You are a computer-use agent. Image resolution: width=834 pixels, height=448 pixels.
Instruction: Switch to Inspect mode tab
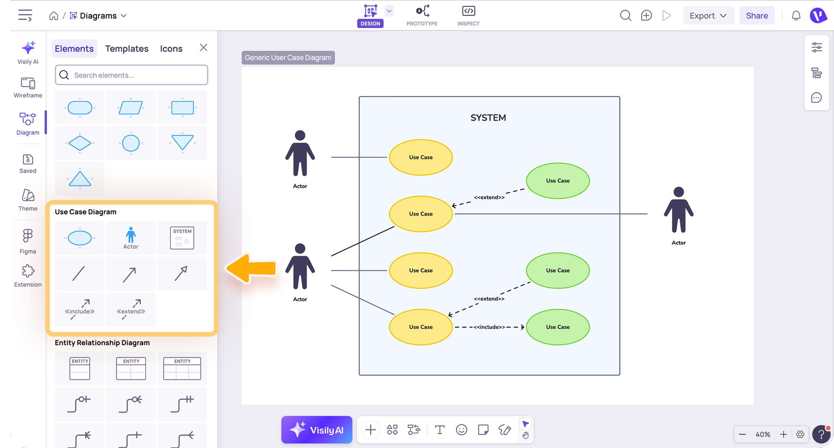pos(468,16)
